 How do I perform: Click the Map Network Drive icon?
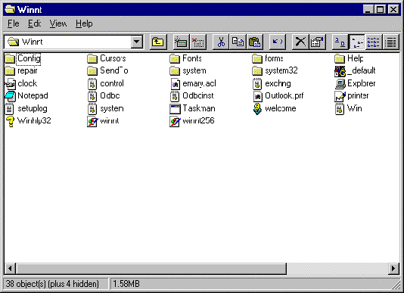[x=181, y=42]
